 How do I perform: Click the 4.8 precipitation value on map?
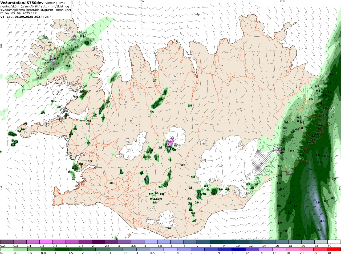pyautogui.click(x=318, y=202)
